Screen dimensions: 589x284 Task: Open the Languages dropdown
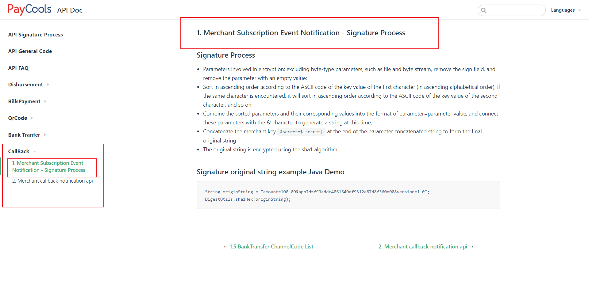(565, 10)
